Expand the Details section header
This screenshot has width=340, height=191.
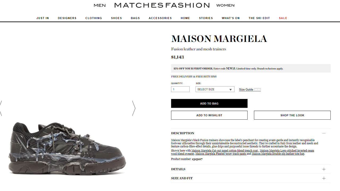point(251,169)
